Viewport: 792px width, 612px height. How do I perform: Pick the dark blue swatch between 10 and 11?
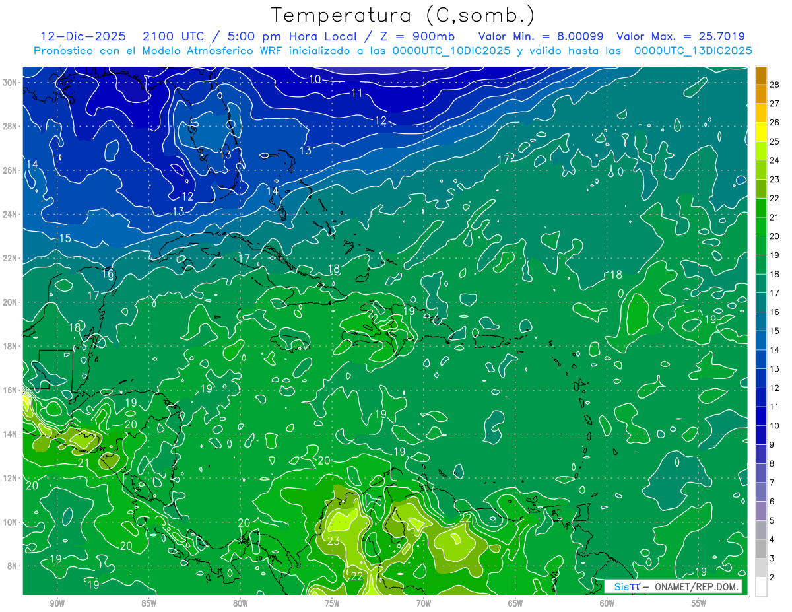[x=761, y=416]
